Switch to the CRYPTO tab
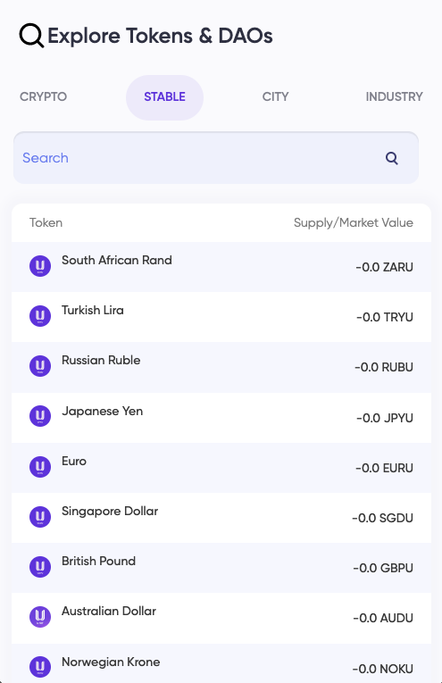This screenshot has height=683, width=442. tap(43, 96)
